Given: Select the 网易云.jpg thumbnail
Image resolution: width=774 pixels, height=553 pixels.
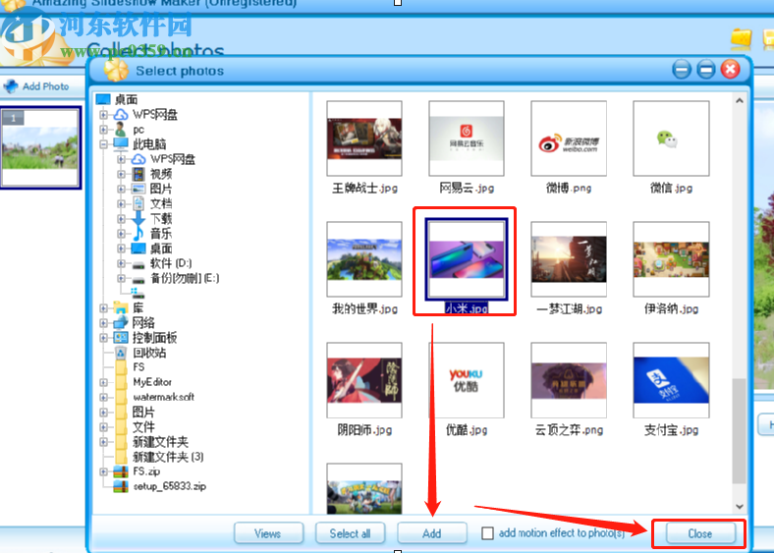Looking at the screenshot, I should 467,138.
